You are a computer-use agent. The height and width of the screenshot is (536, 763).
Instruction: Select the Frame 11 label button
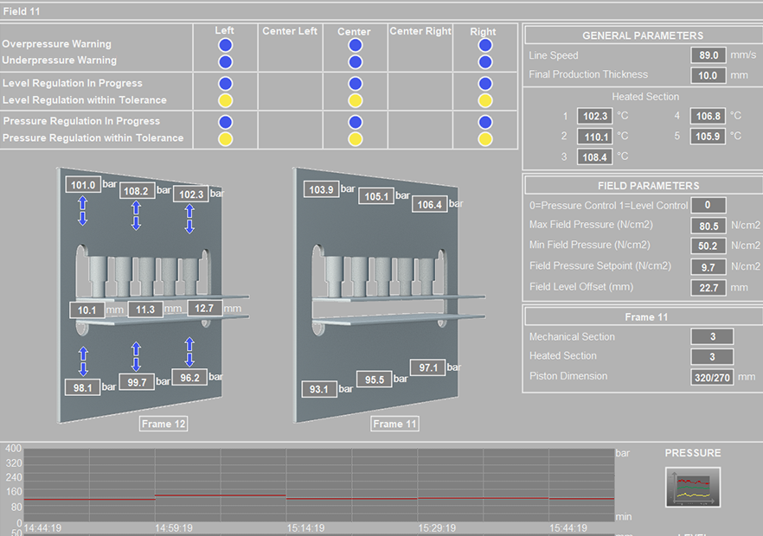395,424
